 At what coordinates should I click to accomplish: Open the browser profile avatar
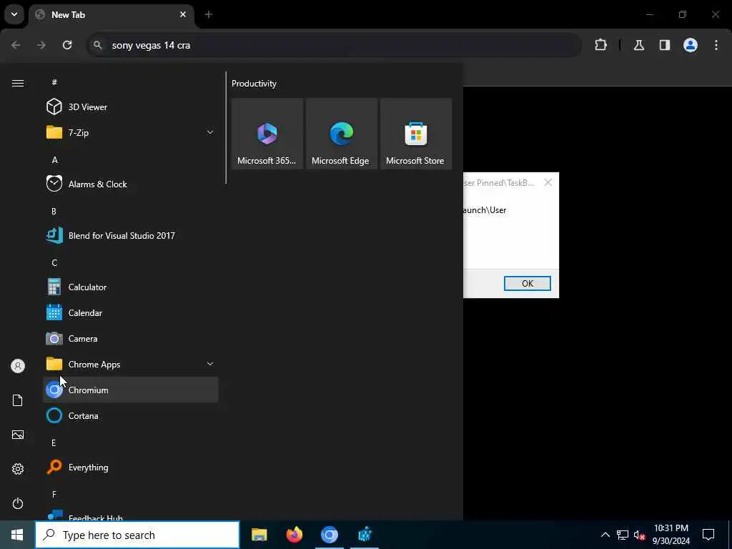691,45
